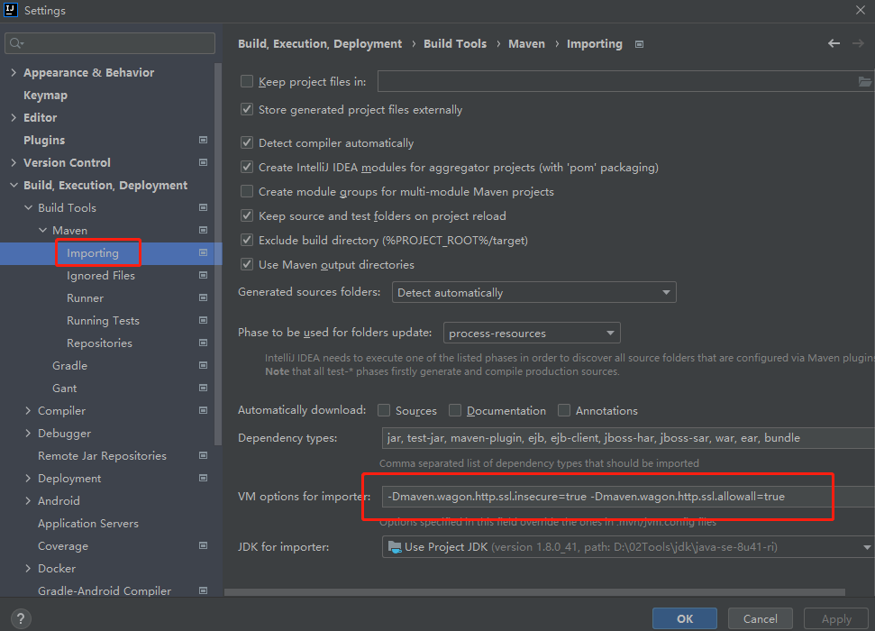The height and width of the screenshot is (631, 875).
Task: Expand the Debugger node arrow
Action: coord(28,433)
